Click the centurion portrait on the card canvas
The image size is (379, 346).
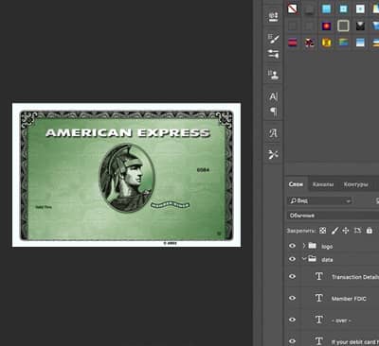click(x=127, y=178)
